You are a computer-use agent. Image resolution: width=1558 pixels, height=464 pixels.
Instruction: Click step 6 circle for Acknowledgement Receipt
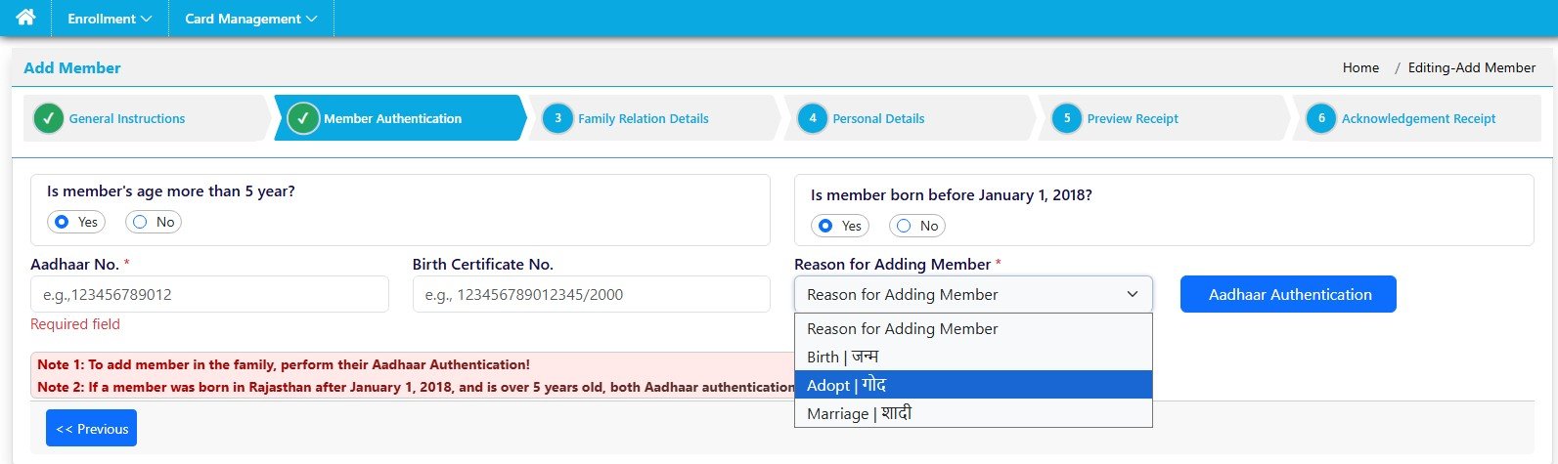tap(1320, 118)
